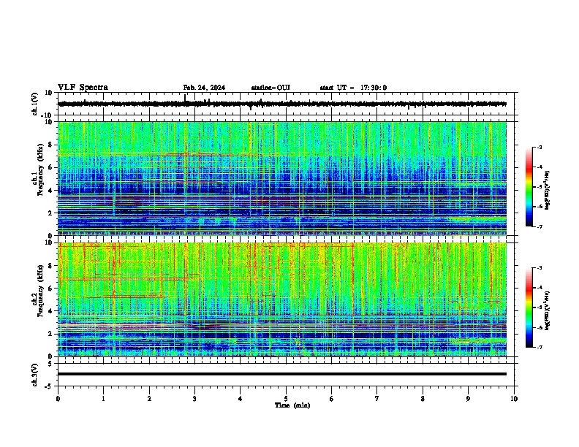Image resolution: width=579 pixels, height=447 pixels.
Task: Click the ch.1 PSD color scale bar
Action: point(529,187)
